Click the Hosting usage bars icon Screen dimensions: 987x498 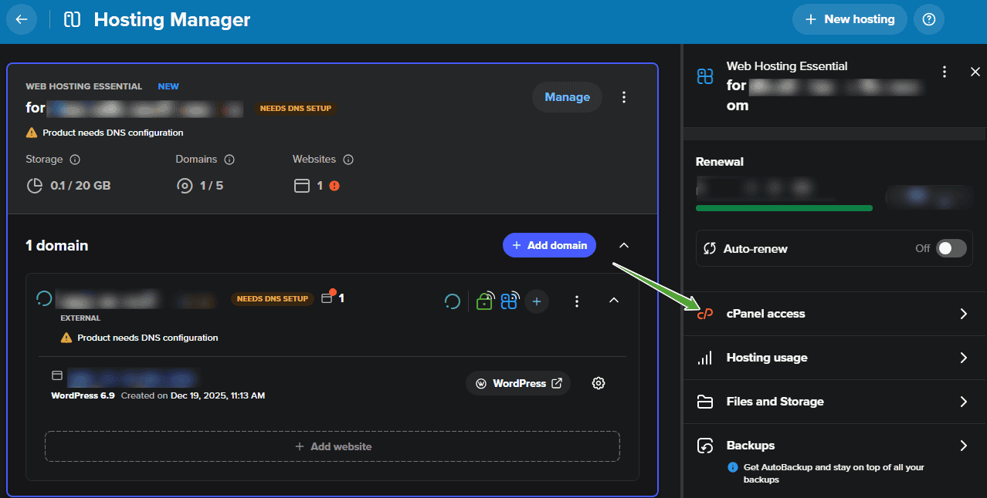[x=704, y=358]
